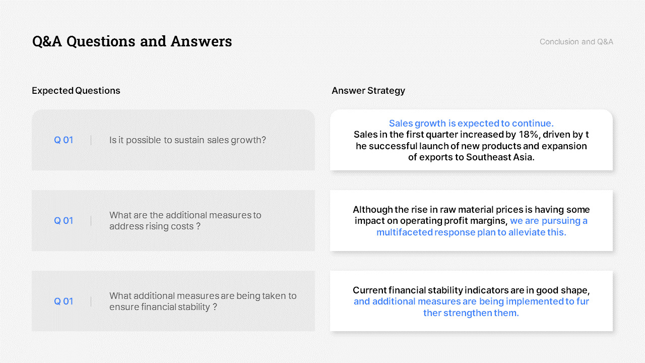Select the "Conclusion and Q&A" section label
Screen dimensions: 645x363
576,42
